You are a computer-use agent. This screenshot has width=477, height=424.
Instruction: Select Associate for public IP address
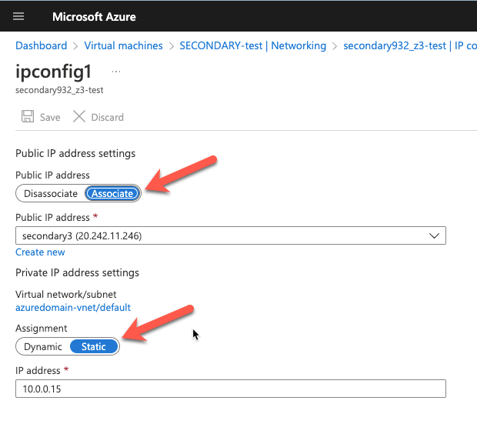112,194
